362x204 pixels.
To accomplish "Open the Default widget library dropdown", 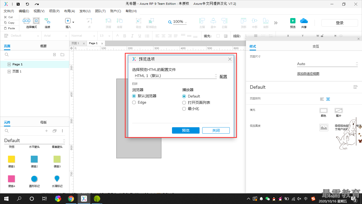I will (35, 141).
